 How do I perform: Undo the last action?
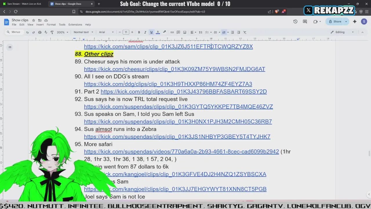(27, 32)
